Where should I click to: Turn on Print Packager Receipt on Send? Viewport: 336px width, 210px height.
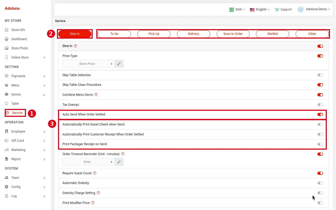point(320,144)
